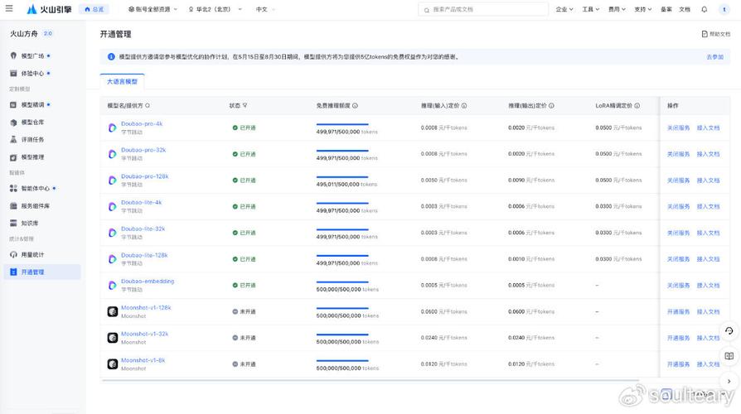The width and height of the screenshot is (741, 414).
Task: Click the 服务组件库 sidebar icon
Action: pos(13,206)
